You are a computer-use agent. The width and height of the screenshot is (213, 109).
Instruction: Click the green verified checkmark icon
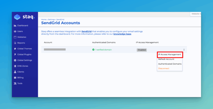pos(93,50)
